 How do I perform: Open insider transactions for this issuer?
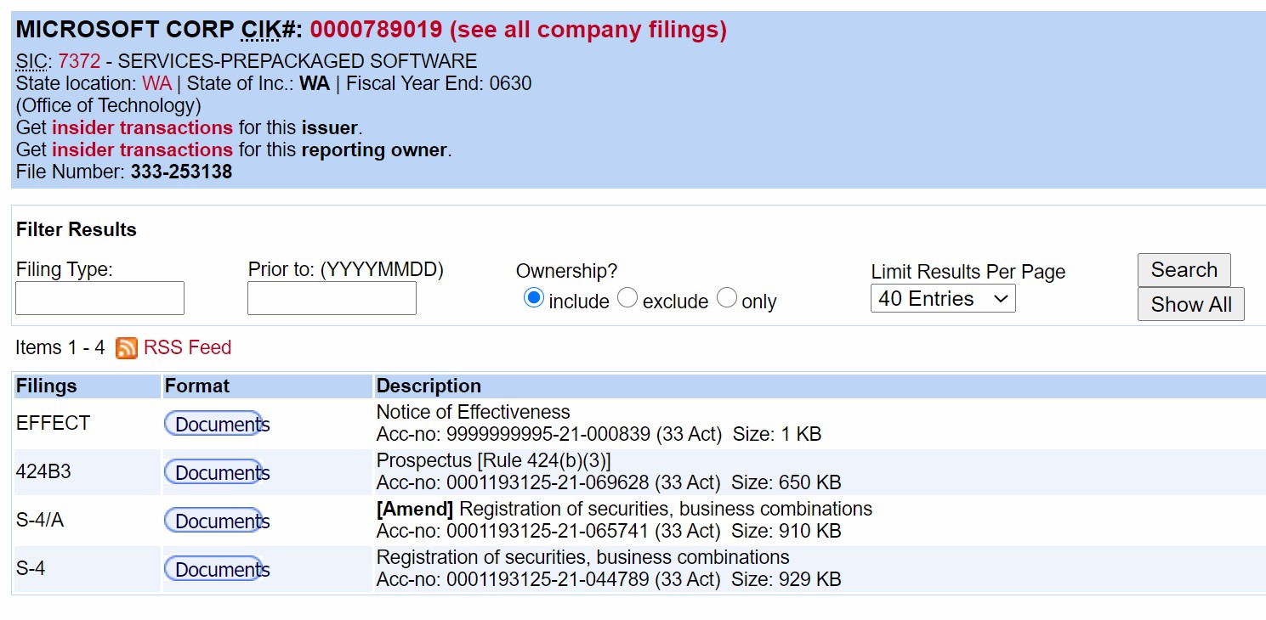[x=142, y=127]
